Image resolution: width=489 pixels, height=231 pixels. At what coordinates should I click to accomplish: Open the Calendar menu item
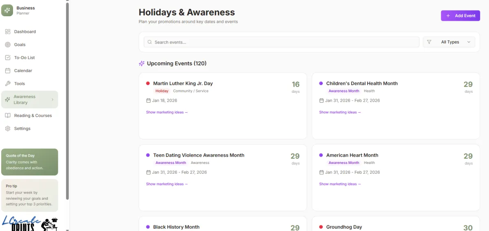[23, 71]
